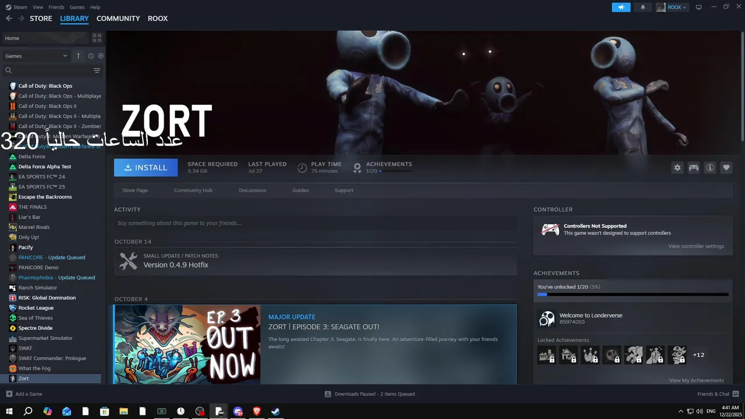The image size is (745, 419).
Task: Show the +12 more locked achievements
Action: [x=698, y=355]
